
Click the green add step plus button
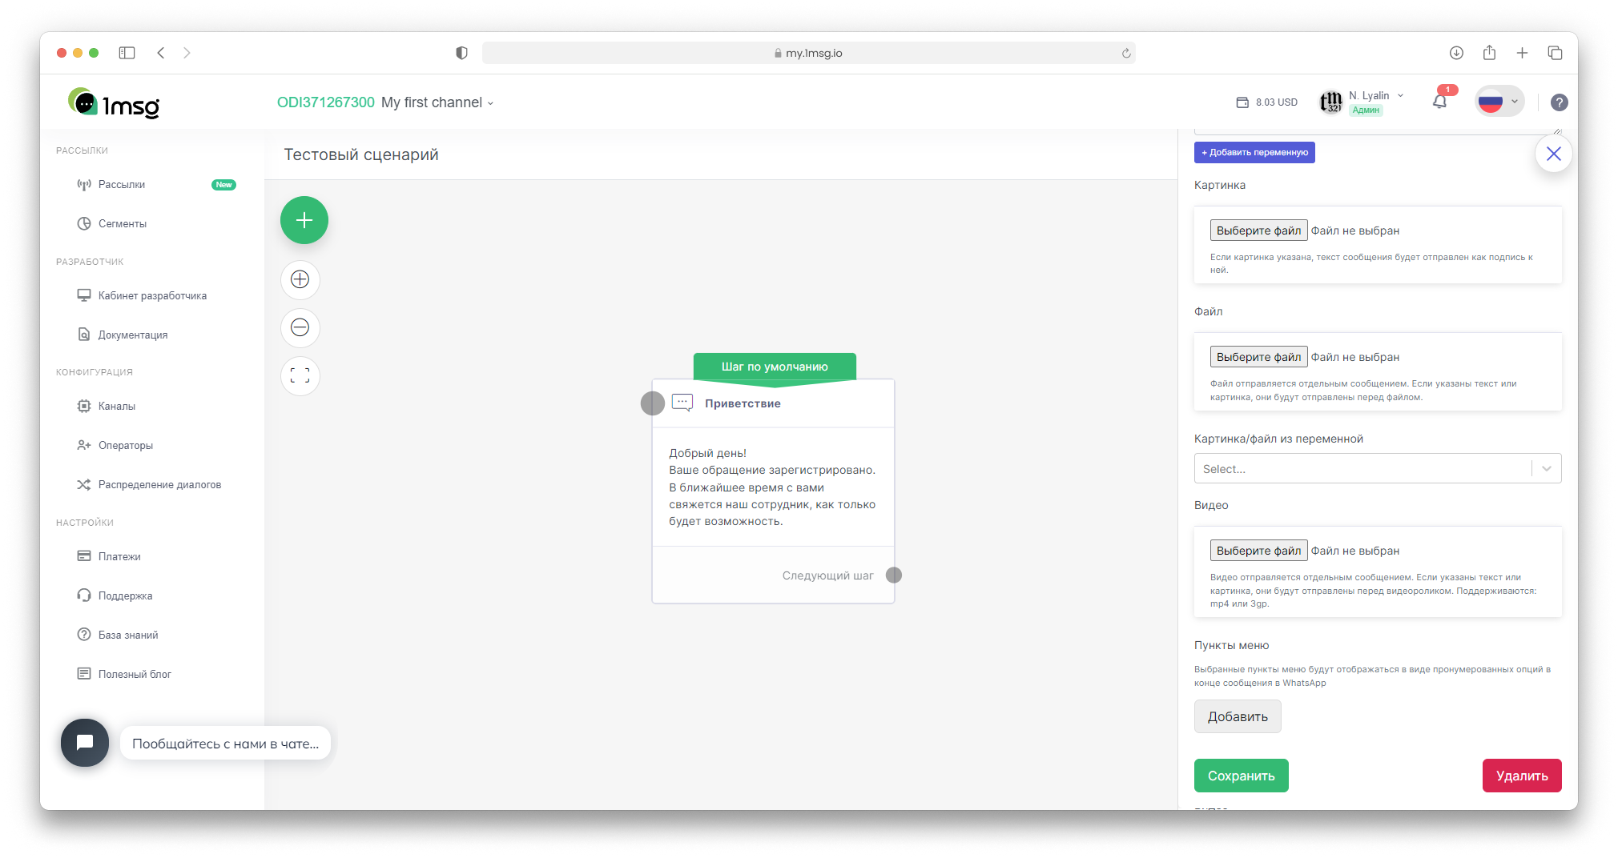point(304,220)
